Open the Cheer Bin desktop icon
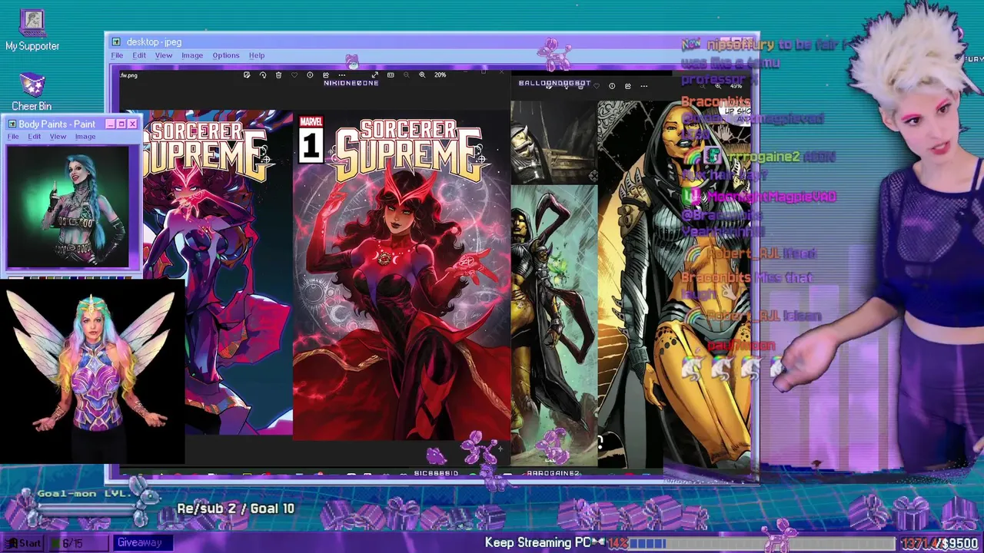The image size is (984, 553). [x=32, y=91]
